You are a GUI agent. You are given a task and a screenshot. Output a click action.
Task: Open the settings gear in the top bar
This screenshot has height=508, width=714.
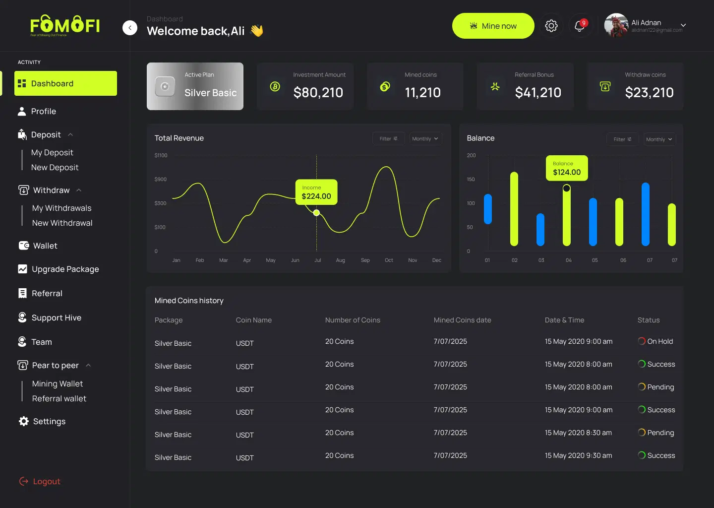[551, 25]
